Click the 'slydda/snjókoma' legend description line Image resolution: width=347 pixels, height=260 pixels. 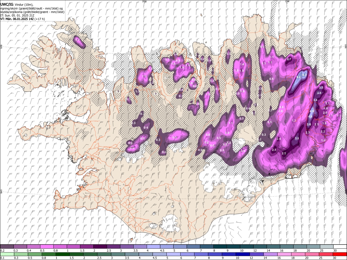click(x=32, y=12)
